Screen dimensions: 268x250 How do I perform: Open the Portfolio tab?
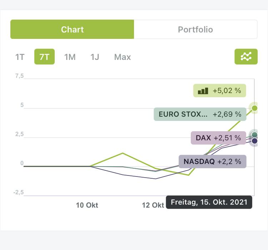click(x=195, y=29)
